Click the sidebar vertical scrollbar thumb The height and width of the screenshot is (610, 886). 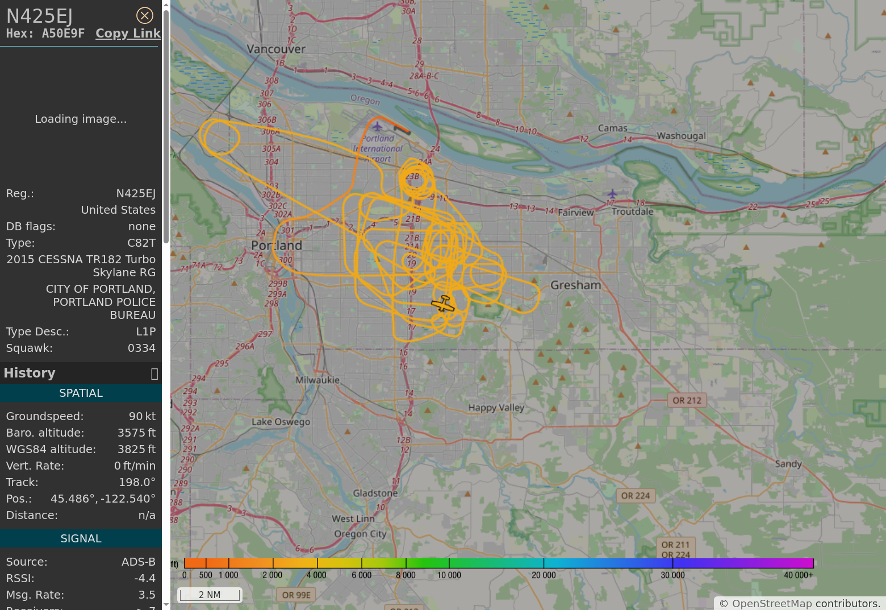pos(166,125)
